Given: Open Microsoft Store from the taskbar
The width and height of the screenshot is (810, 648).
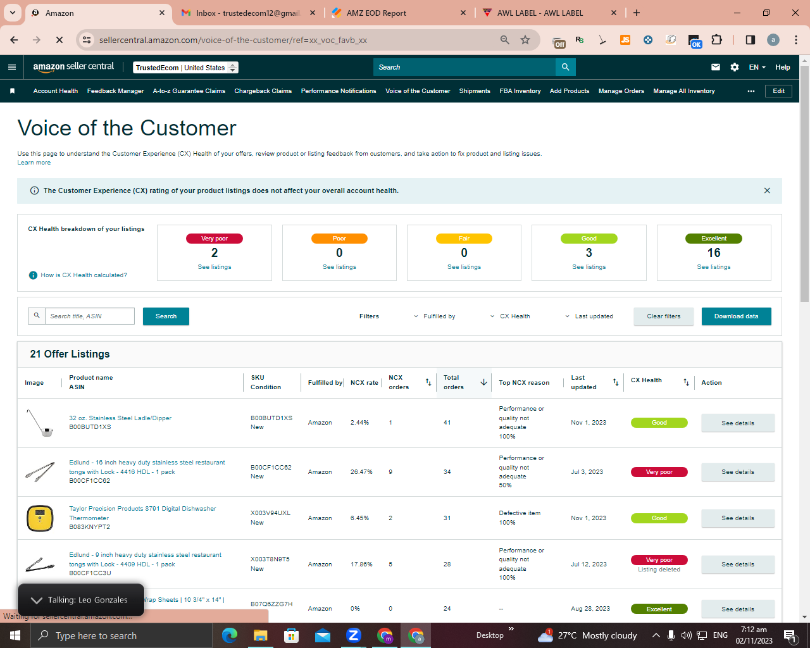Looking at the screenshot, I should click(x=292, y=635).
